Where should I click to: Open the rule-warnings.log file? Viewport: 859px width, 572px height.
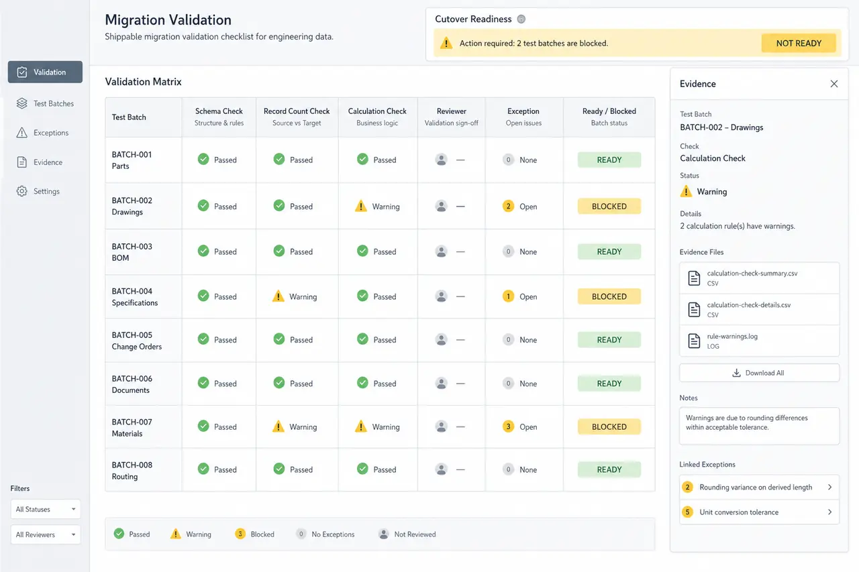[760, 341]
